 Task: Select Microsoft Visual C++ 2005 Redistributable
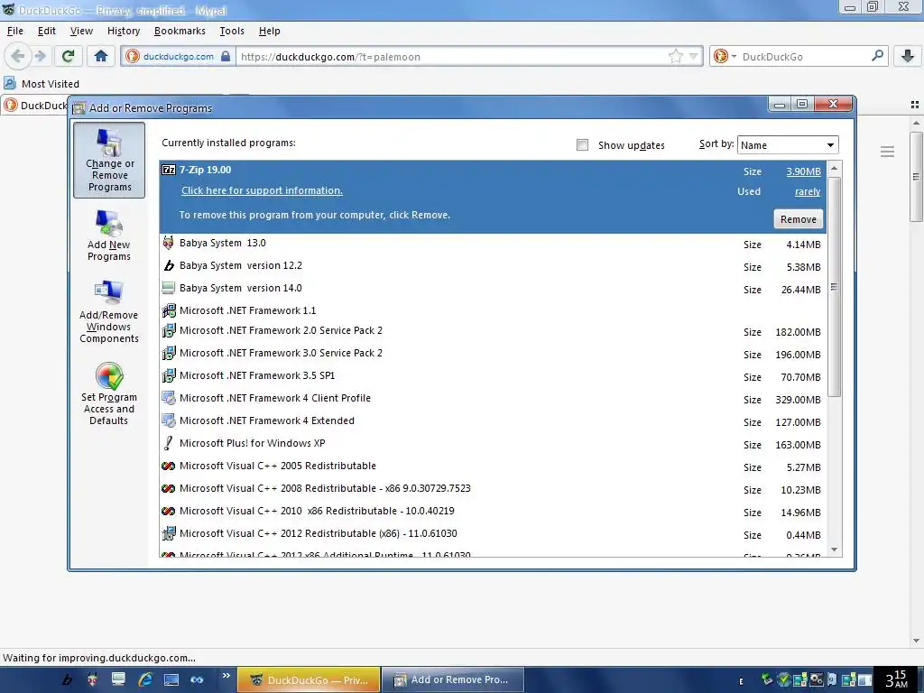[x=493, y=467]
